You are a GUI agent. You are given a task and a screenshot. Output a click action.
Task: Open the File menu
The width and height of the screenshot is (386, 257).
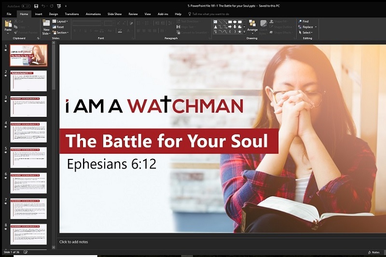pyautogui.click(x=8, y=14)
